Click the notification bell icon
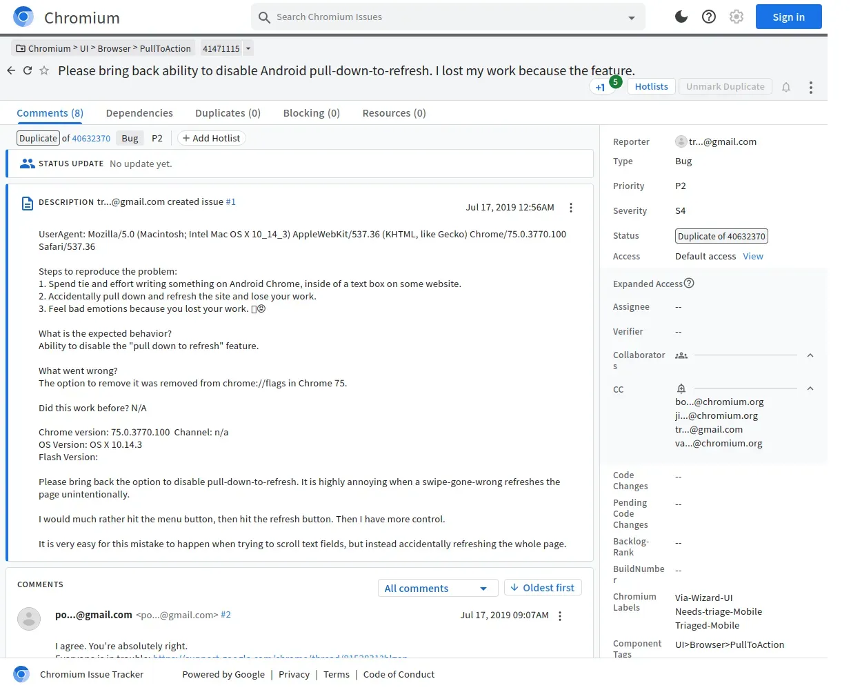 pyautogui.click(x=786, y=87)
